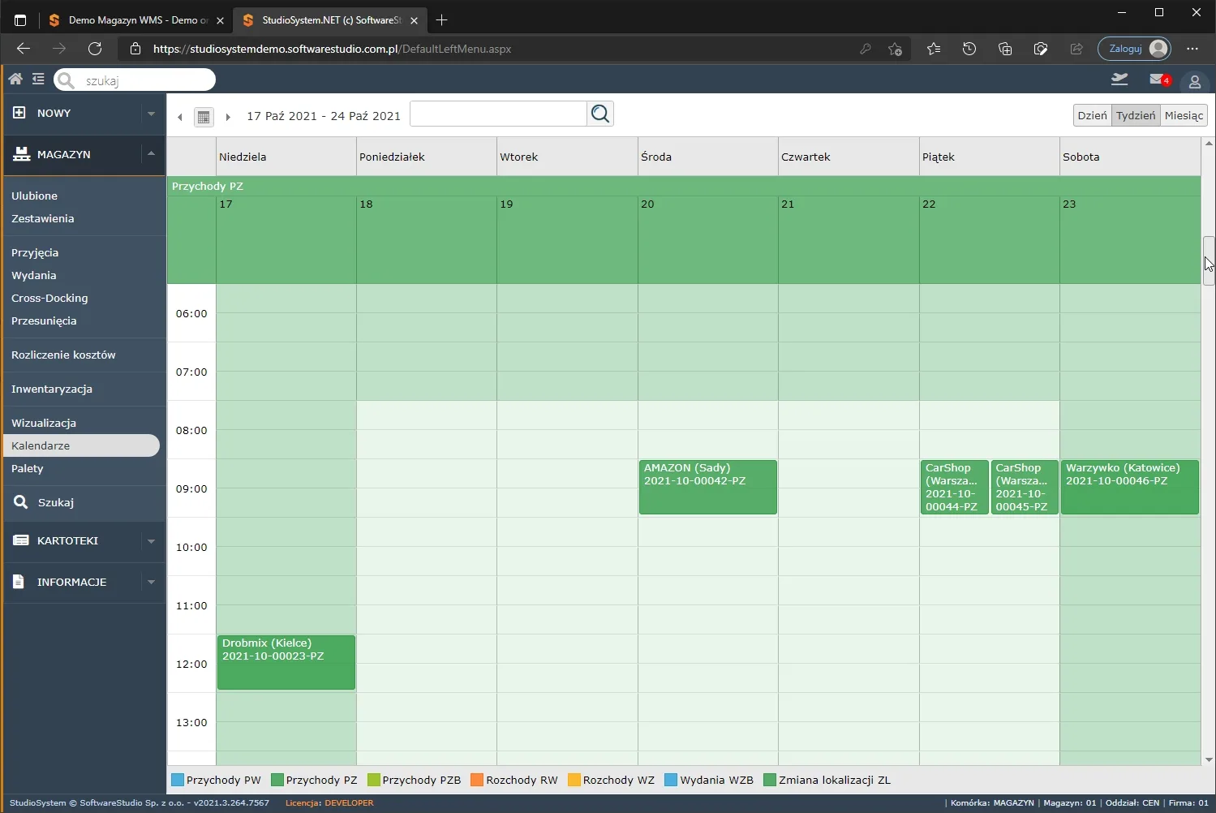The image size is (1216, 813).
Task: Go to the previous week arrow
Action: point(180,117)
